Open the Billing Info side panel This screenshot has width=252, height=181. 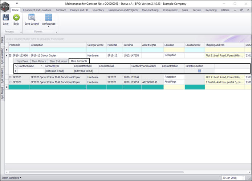tap(2, 93)
